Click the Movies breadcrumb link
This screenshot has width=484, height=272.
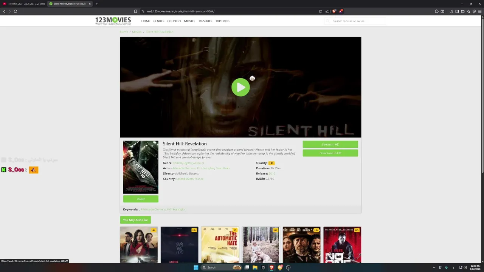[137, 32]
